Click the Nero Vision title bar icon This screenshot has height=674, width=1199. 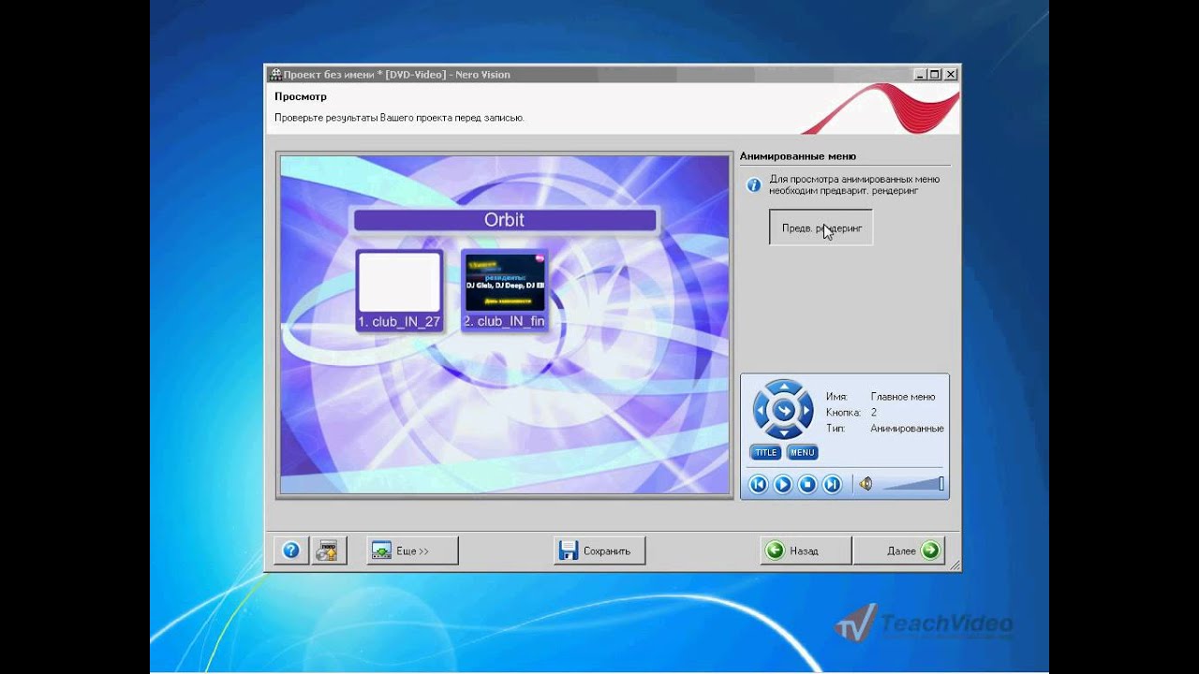pyautogui.click(x=276, y=74)
